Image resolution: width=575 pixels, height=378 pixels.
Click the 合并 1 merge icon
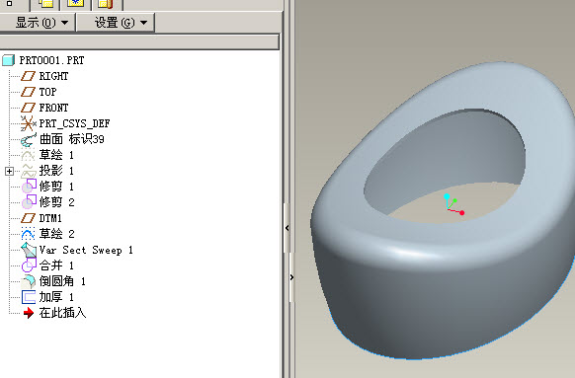[x=29, y=265]
